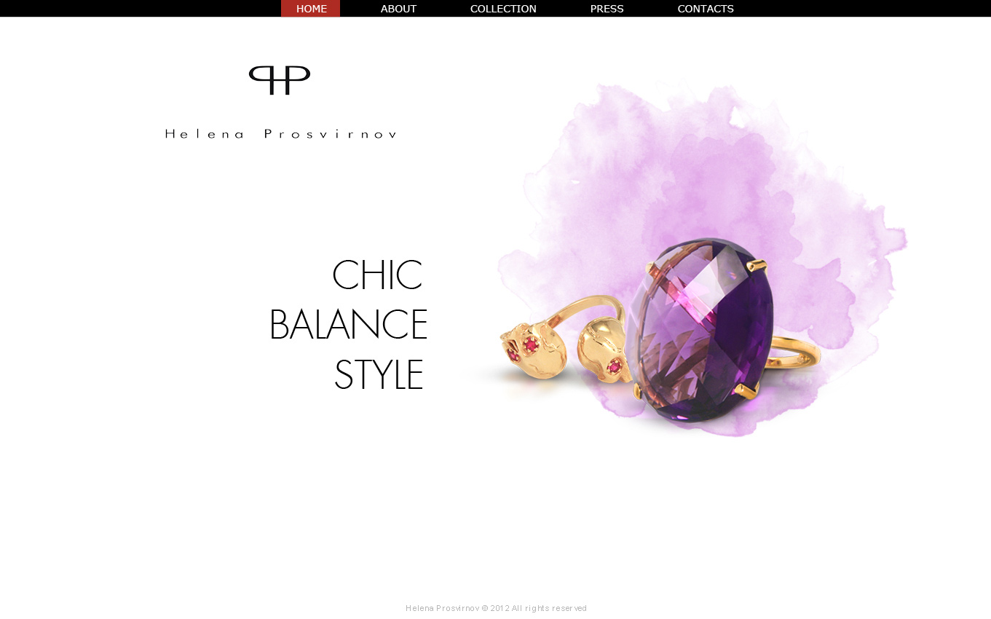
Task: Click the STYLE headline word
Action: pyautogui.click(x=379, y=375)
